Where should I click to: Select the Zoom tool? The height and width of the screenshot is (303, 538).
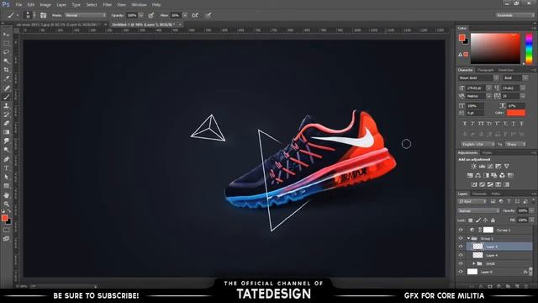(x=6, y=204)
